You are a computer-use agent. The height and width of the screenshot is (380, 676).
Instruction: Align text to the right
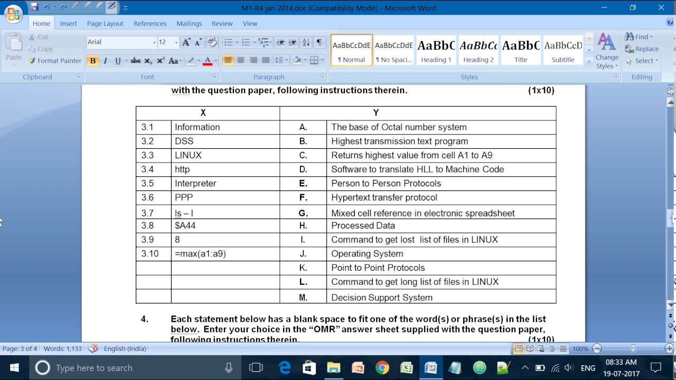point(253,60)
